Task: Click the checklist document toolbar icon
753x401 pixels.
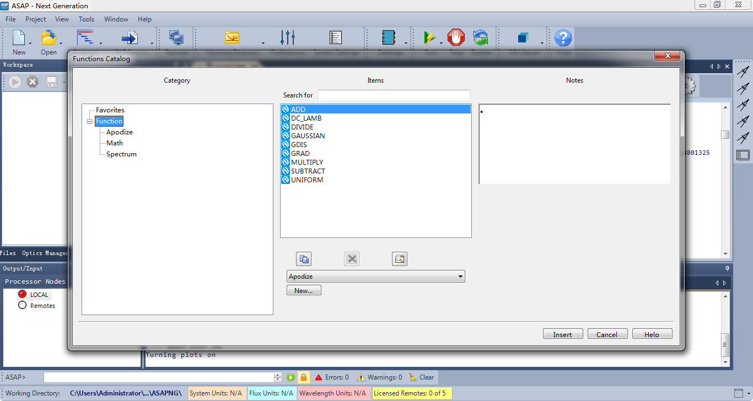Action: pos(336,38)
